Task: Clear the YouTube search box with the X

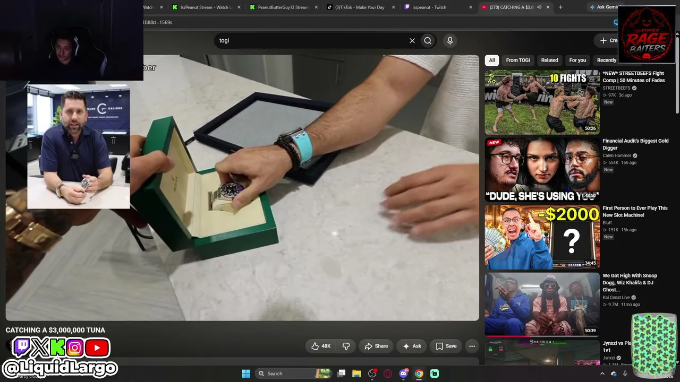Action: (x=412, y=40)
